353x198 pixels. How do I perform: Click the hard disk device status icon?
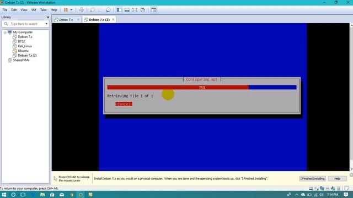(311, 189)
